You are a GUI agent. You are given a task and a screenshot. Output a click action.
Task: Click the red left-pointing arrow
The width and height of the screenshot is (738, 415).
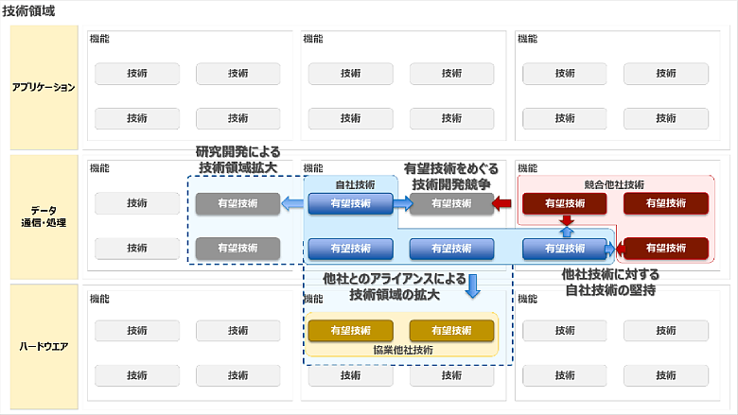pyautogui.click(x=505, y=202)
